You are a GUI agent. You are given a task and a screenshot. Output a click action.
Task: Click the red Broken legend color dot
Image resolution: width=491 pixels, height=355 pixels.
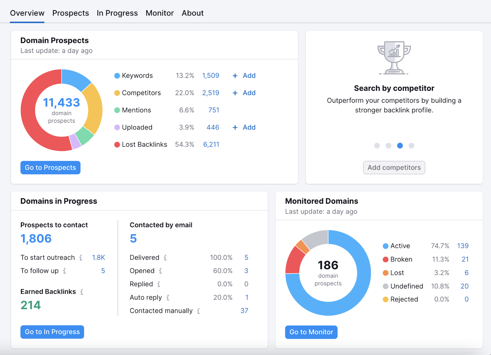click(385, 259)
